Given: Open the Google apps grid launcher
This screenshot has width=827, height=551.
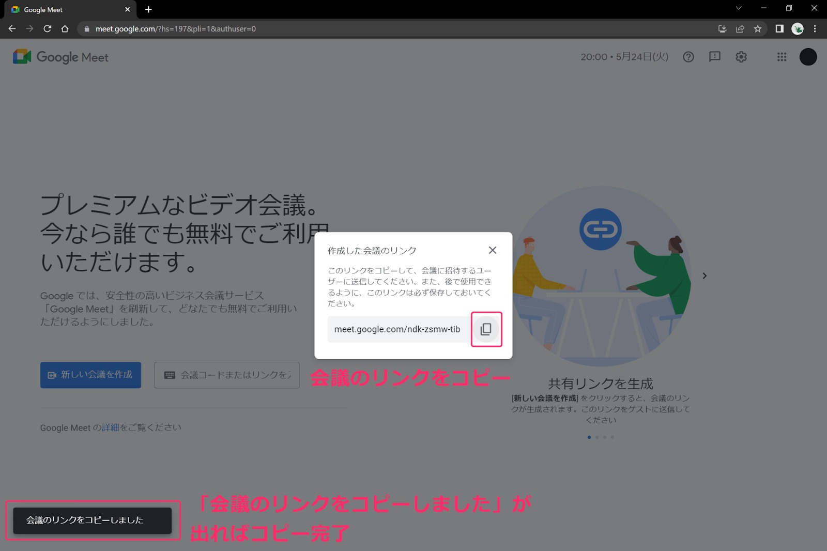Looking at the screenshot, I should [782, 57].
